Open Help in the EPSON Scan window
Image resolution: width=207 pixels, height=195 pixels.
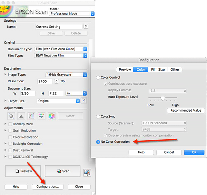point(16,187)
